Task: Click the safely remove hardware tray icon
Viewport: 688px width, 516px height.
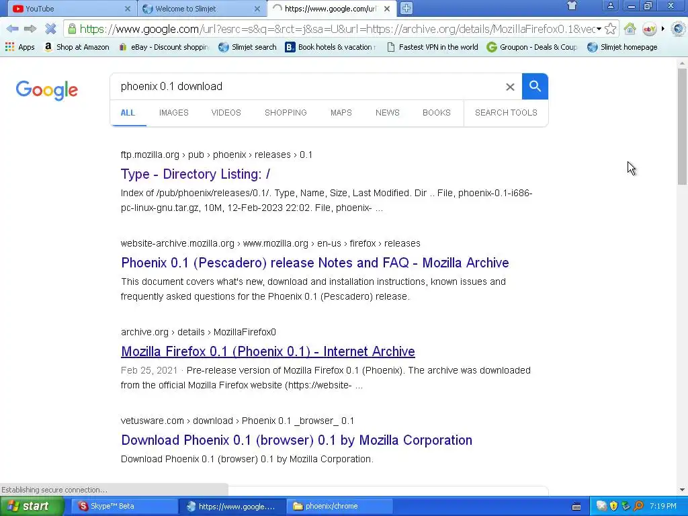Action: pos(626,507)
